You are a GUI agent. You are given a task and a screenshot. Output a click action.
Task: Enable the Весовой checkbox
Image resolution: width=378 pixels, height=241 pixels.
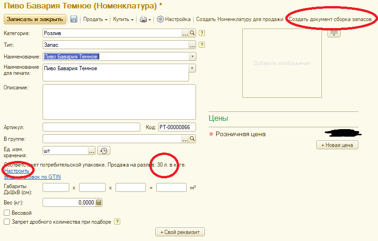[7, 213]
